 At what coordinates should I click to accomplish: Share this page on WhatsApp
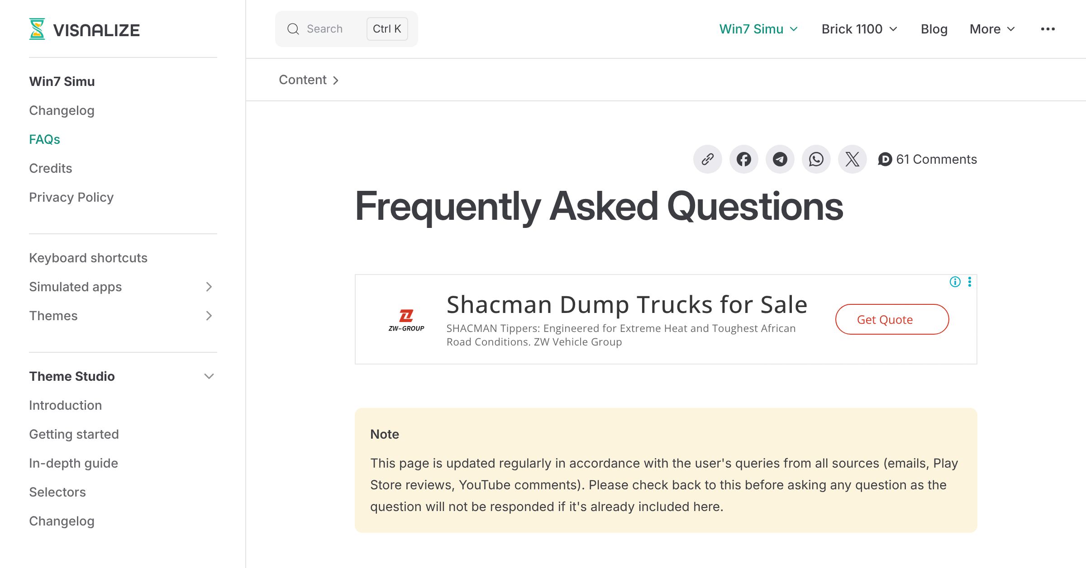816,159
